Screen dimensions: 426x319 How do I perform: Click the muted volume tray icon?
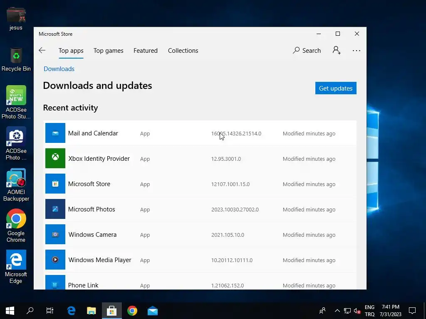[x=357, y=311]
